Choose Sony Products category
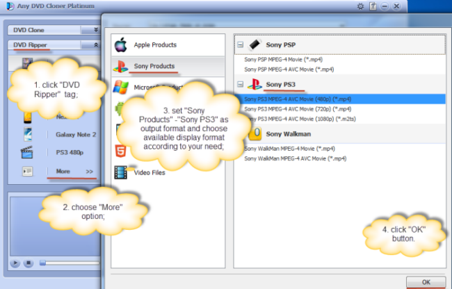 click(168, 66)
